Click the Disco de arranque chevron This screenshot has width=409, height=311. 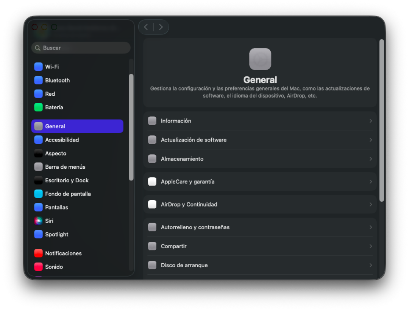pos(371,265)
